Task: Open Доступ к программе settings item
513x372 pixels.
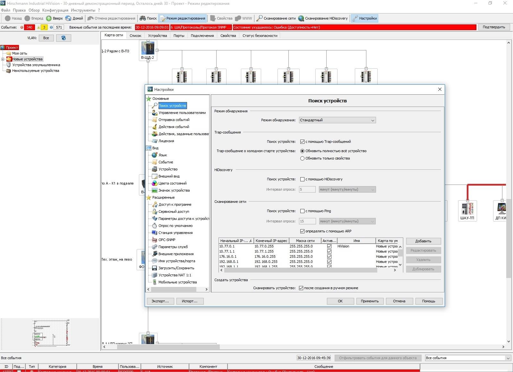Action: pyautogui.click(x=175, y=204)
